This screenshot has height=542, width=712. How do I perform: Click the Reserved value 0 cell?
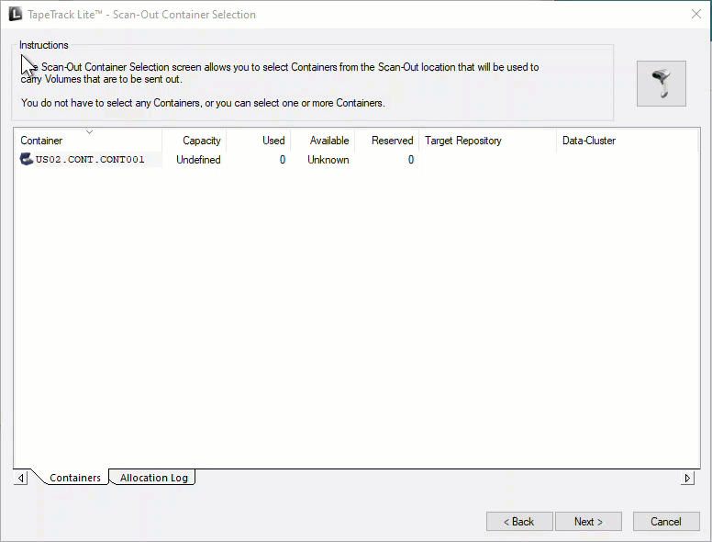tap(411, 160)
